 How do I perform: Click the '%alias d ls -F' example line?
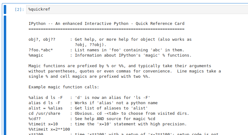coord(89,98)
